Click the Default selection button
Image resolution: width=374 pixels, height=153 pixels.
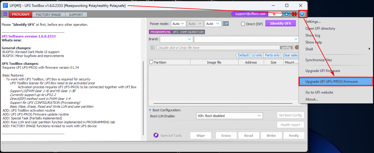click(x=243, y=55)
